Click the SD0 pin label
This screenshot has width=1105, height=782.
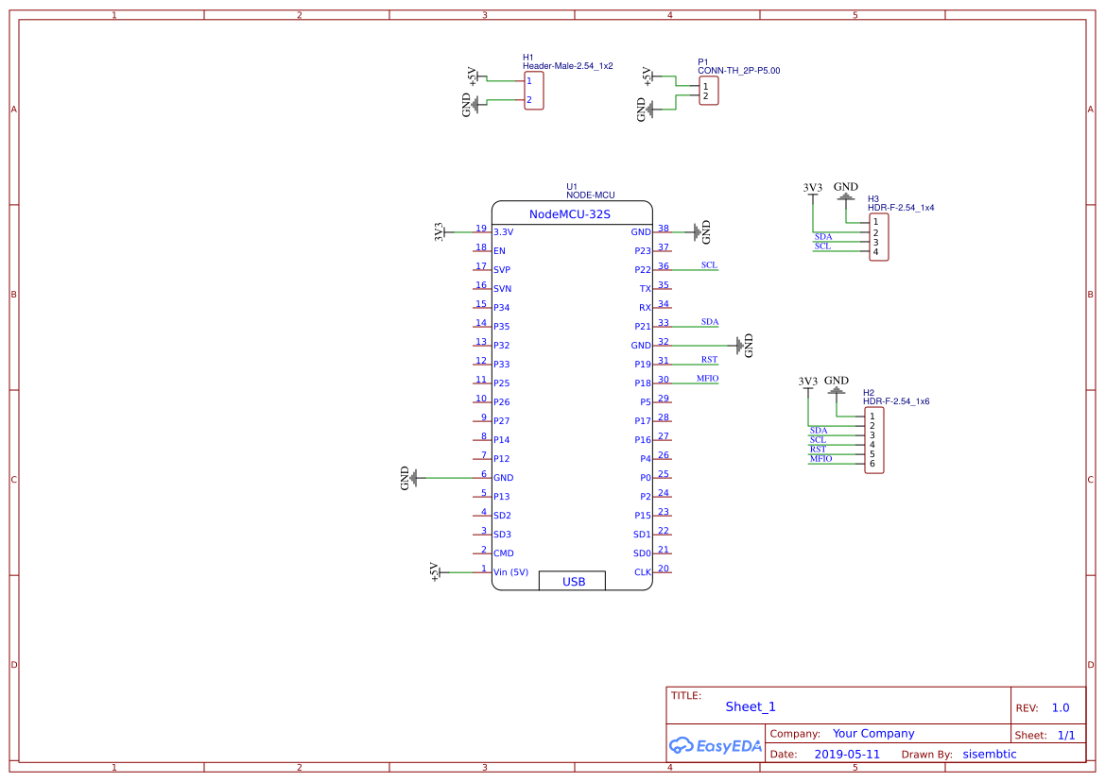tap(642, 553)
